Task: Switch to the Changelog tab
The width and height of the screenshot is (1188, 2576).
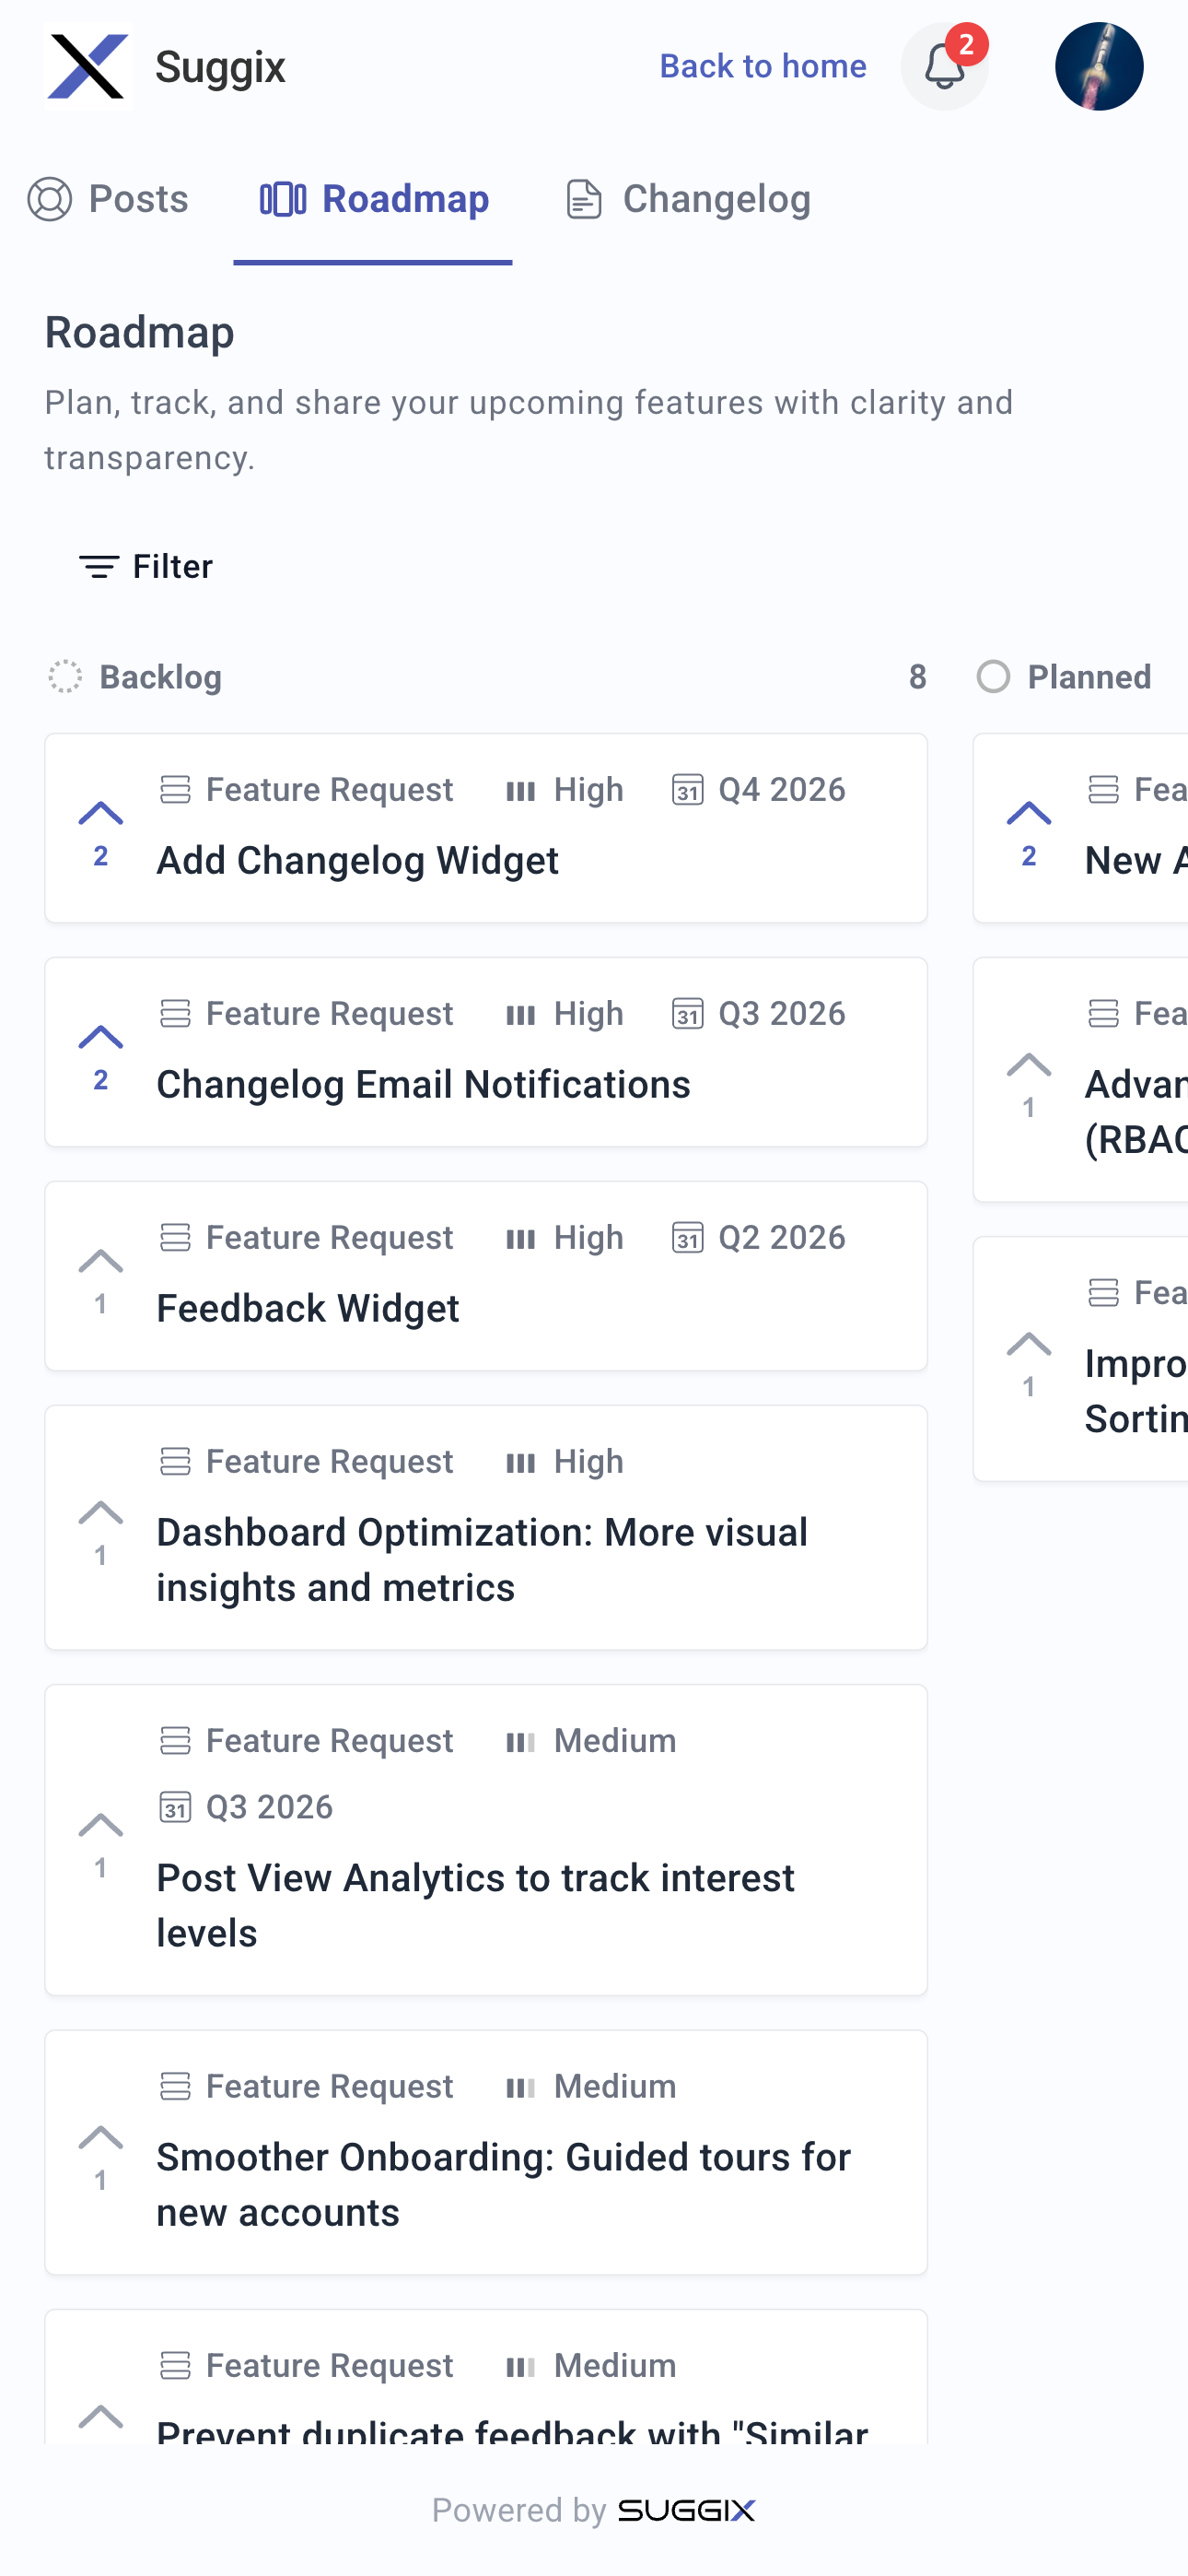Action: coord(687,199)
